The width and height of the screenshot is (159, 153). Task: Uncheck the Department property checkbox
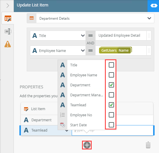pos(111,85)
